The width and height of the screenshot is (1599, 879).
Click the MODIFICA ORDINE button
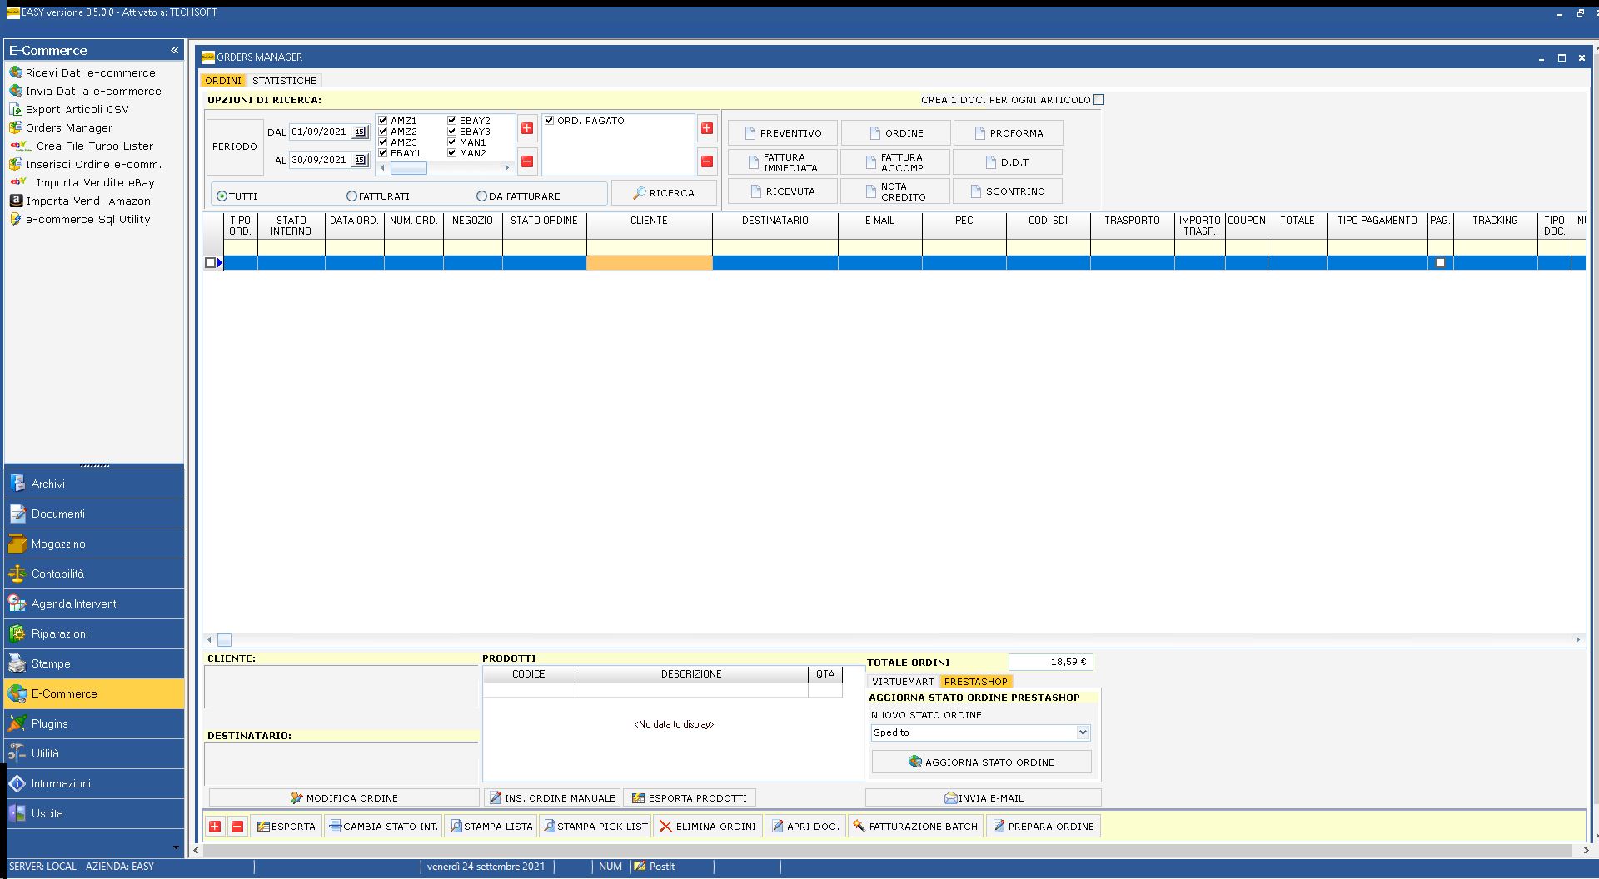[344, 797]
